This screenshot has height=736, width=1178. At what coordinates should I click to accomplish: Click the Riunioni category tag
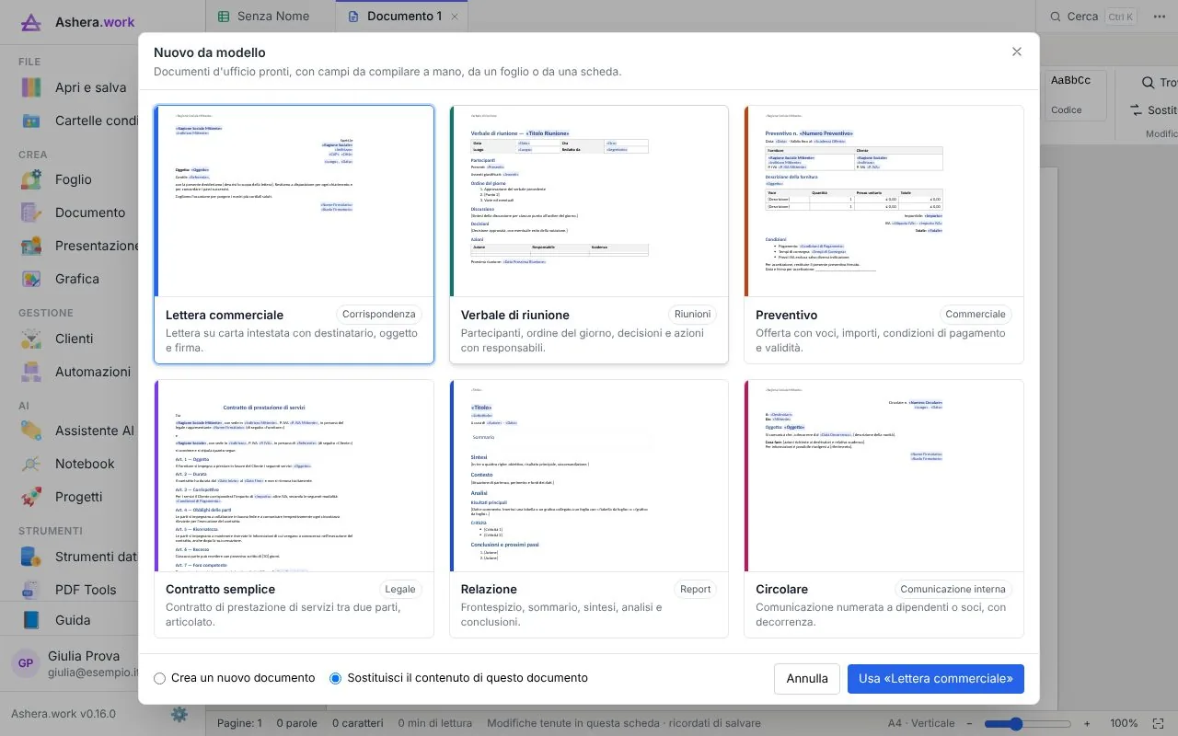coord(692,315)
